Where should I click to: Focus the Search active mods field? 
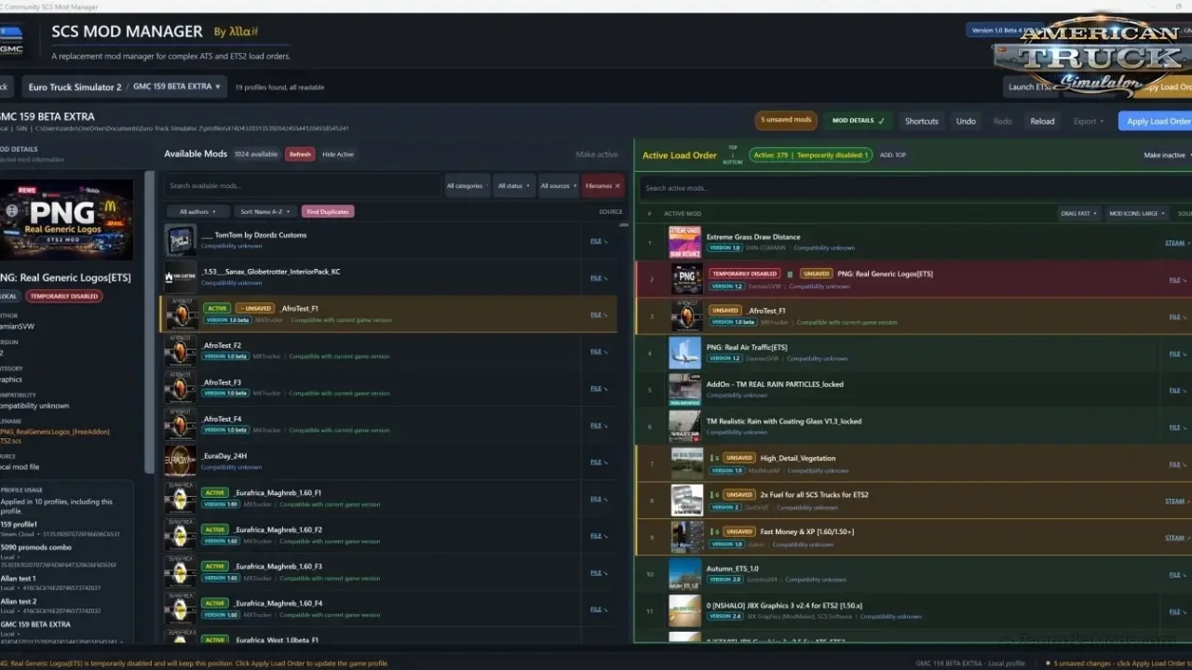point(915,188)
